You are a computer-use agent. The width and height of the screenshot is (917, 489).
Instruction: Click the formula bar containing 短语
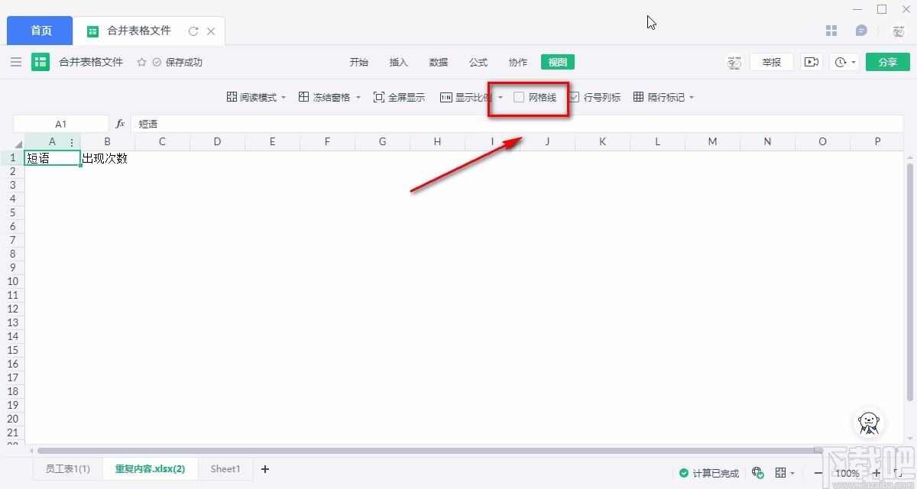point(517,123)
